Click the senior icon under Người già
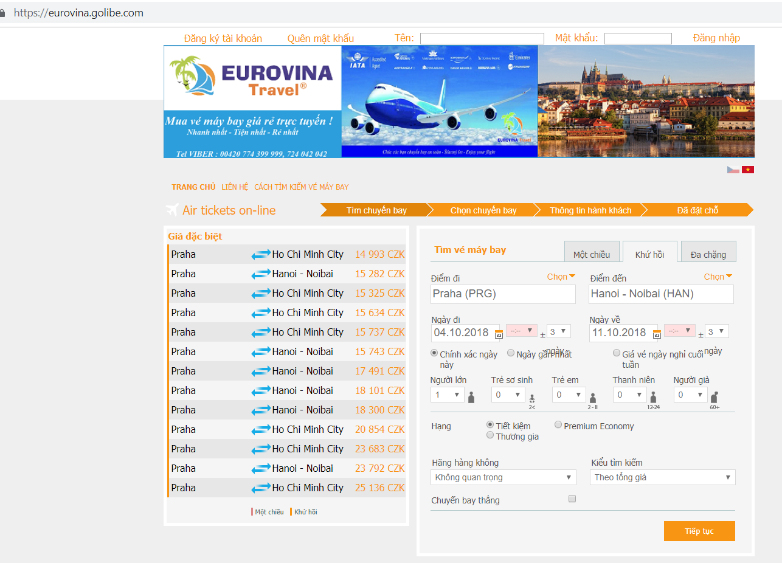Image resolution: width=782 pixels, height=563 pixels. (715, 397)
